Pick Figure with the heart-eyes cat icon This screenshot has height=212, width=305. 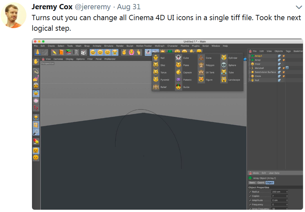pyautogui.click(x=201, y=80)
